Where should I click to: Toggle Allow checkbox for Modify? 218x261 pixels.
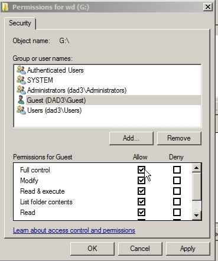(141, 180)
